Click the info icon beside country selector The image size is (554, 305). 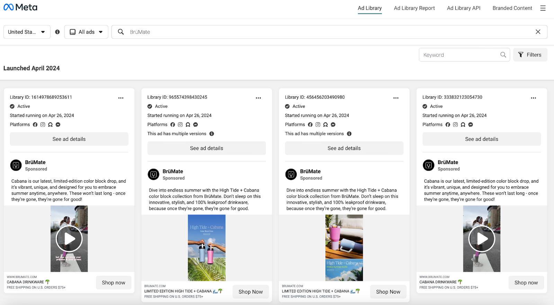(x=57, y=32)
